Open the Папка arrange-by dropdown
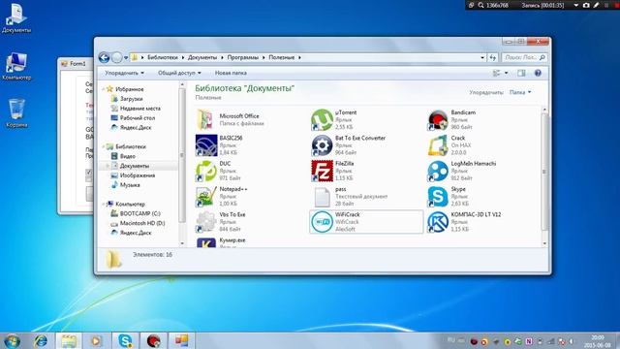 pos(520,92)
